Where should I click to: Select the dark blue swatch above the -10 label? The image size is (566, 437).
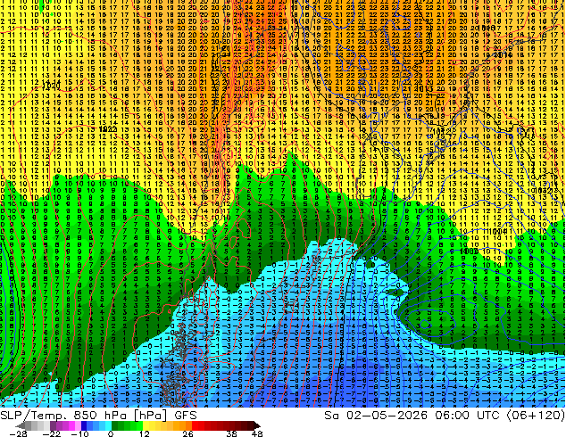coord(84,425)
